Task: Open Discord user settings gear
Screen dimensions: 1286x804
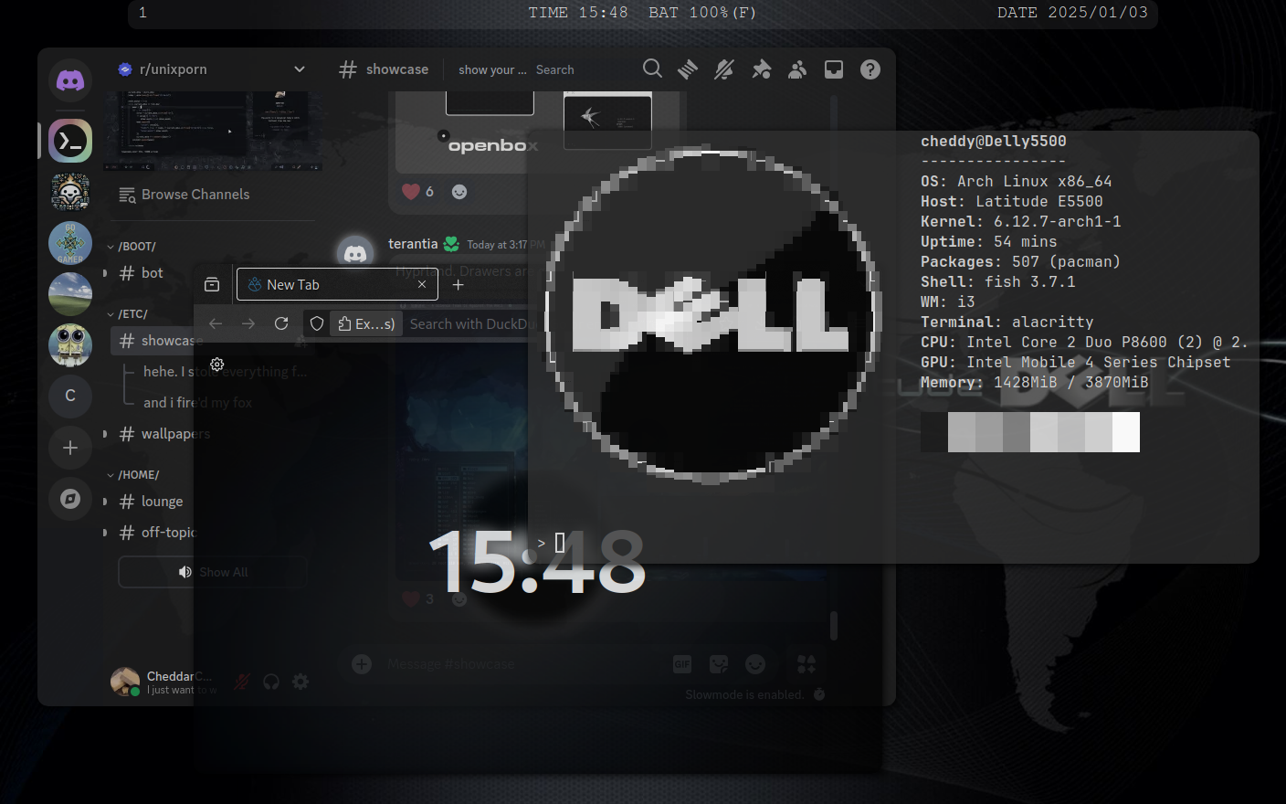Action: click(300, 682)
